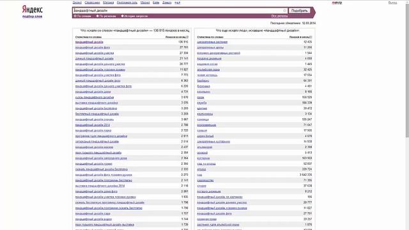409x230 pixels.
Task: Open 'ландшафтный дизайн на картинках' related link
Action: click(220, 197)
